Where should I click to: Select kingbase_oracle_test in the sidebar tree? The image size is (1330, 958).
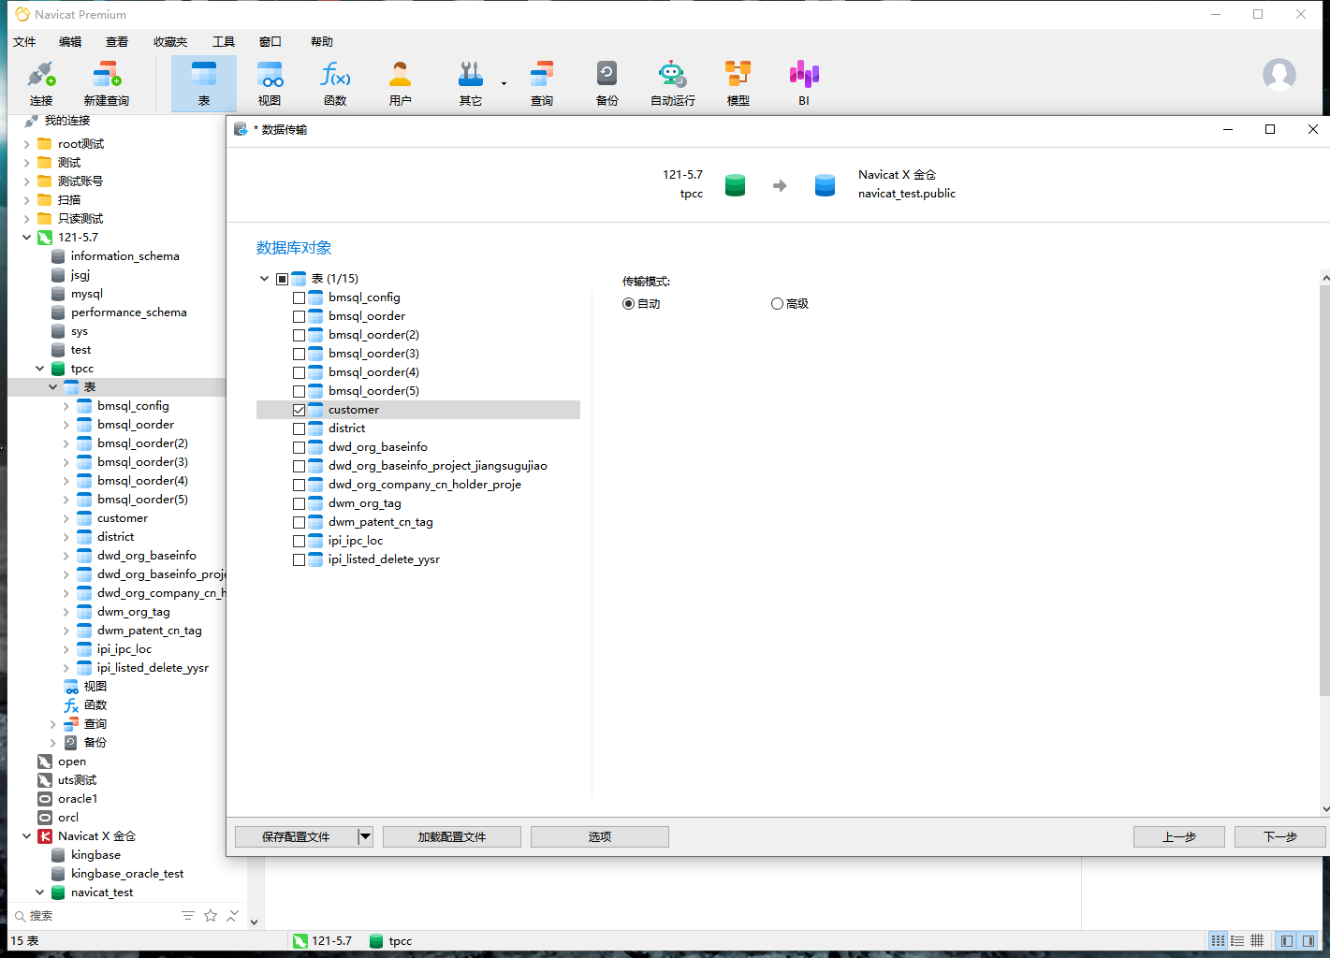point(127,874)
